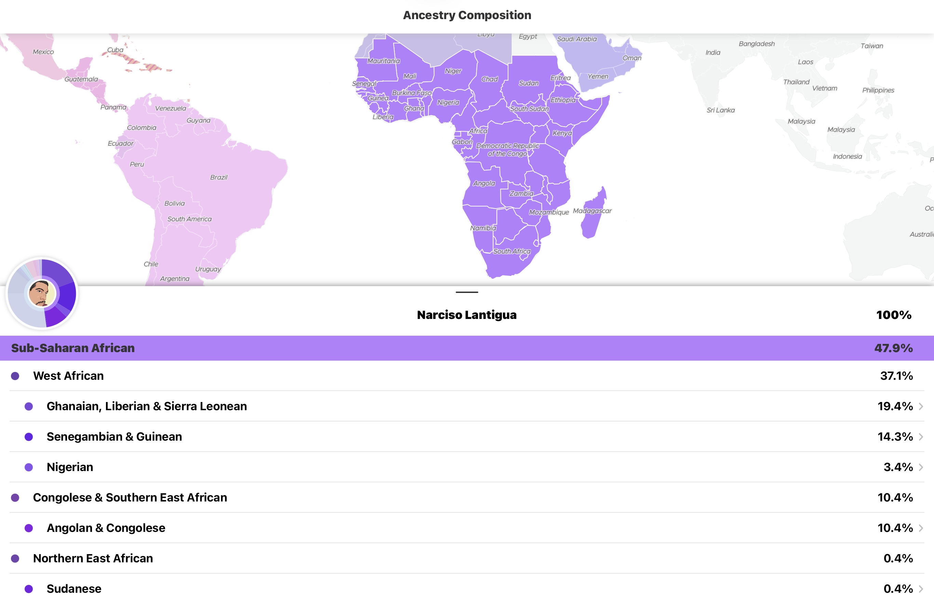934x603 pixels.
Task: Expand the Sudanese row chevron
Action: 921,589
